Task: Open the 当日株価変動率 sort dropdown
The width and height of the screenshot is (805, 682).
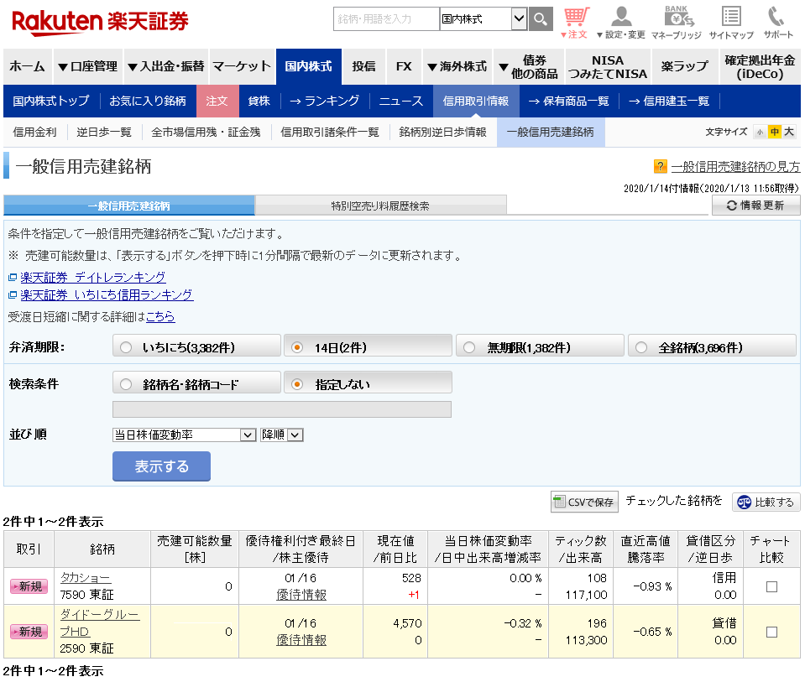Action: pyautogui.click(x=184, y=435)
